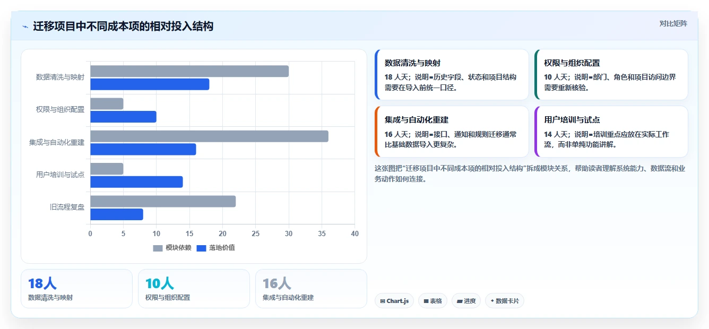
Task: Click the blue bar for 旧流程复盘
Action: pos(117,214)
